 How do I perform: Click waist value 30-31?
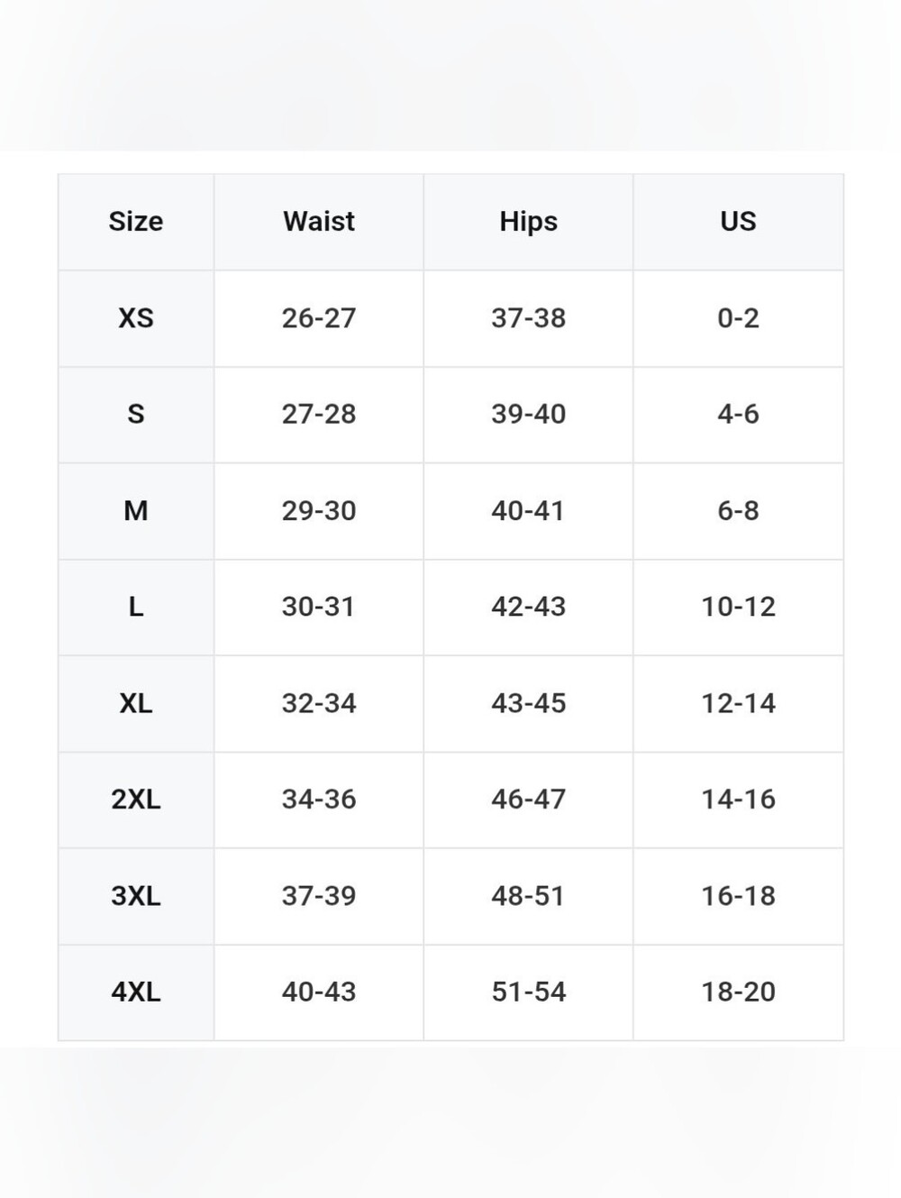[319, 607]
